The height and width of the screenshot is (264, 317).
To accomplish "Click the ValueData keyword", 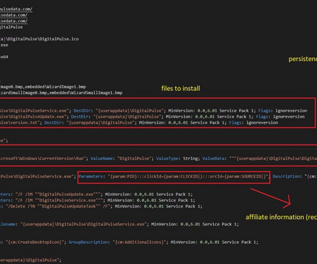I will [x=214, y=158].
